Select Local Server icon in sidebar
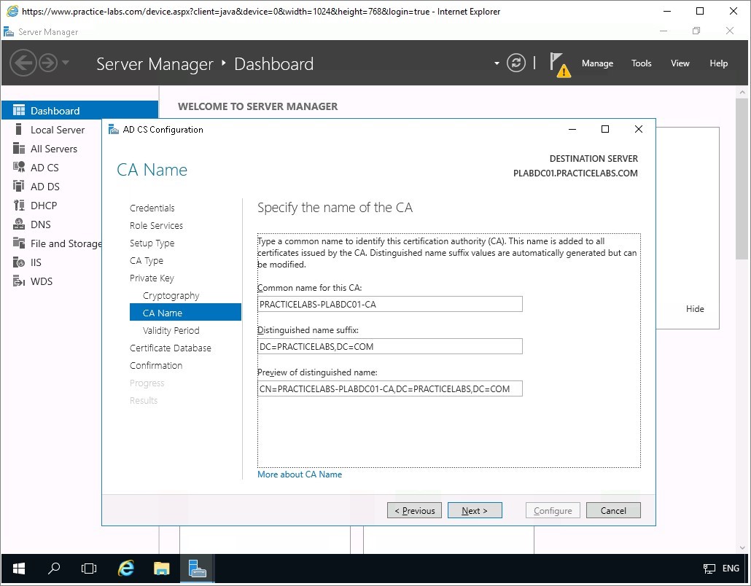Image resolution: width=751 pixels, height=586 pixels. [x=19, y=129]
